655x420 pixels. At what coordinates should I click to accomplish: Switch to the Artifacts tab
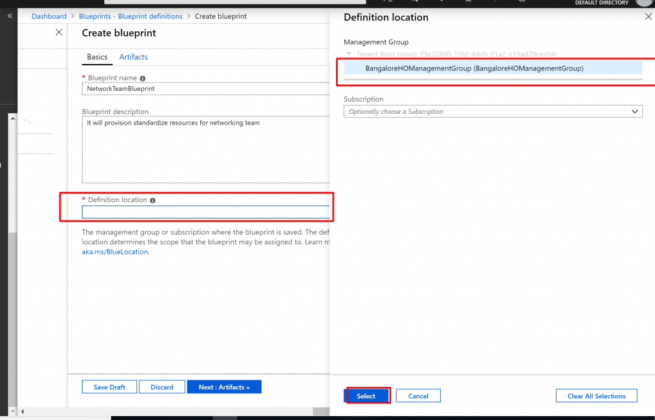(x=133, y=57)
